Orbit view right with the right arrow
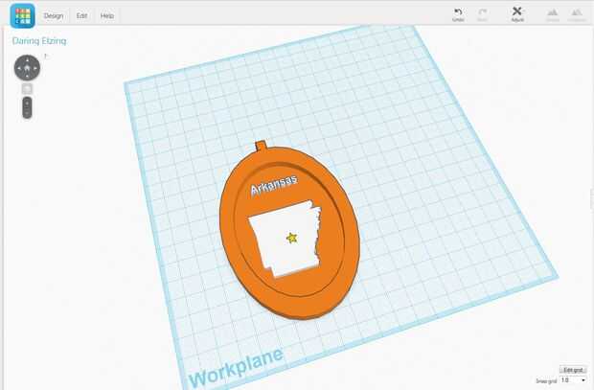594x390 pixels. point(35,68)
